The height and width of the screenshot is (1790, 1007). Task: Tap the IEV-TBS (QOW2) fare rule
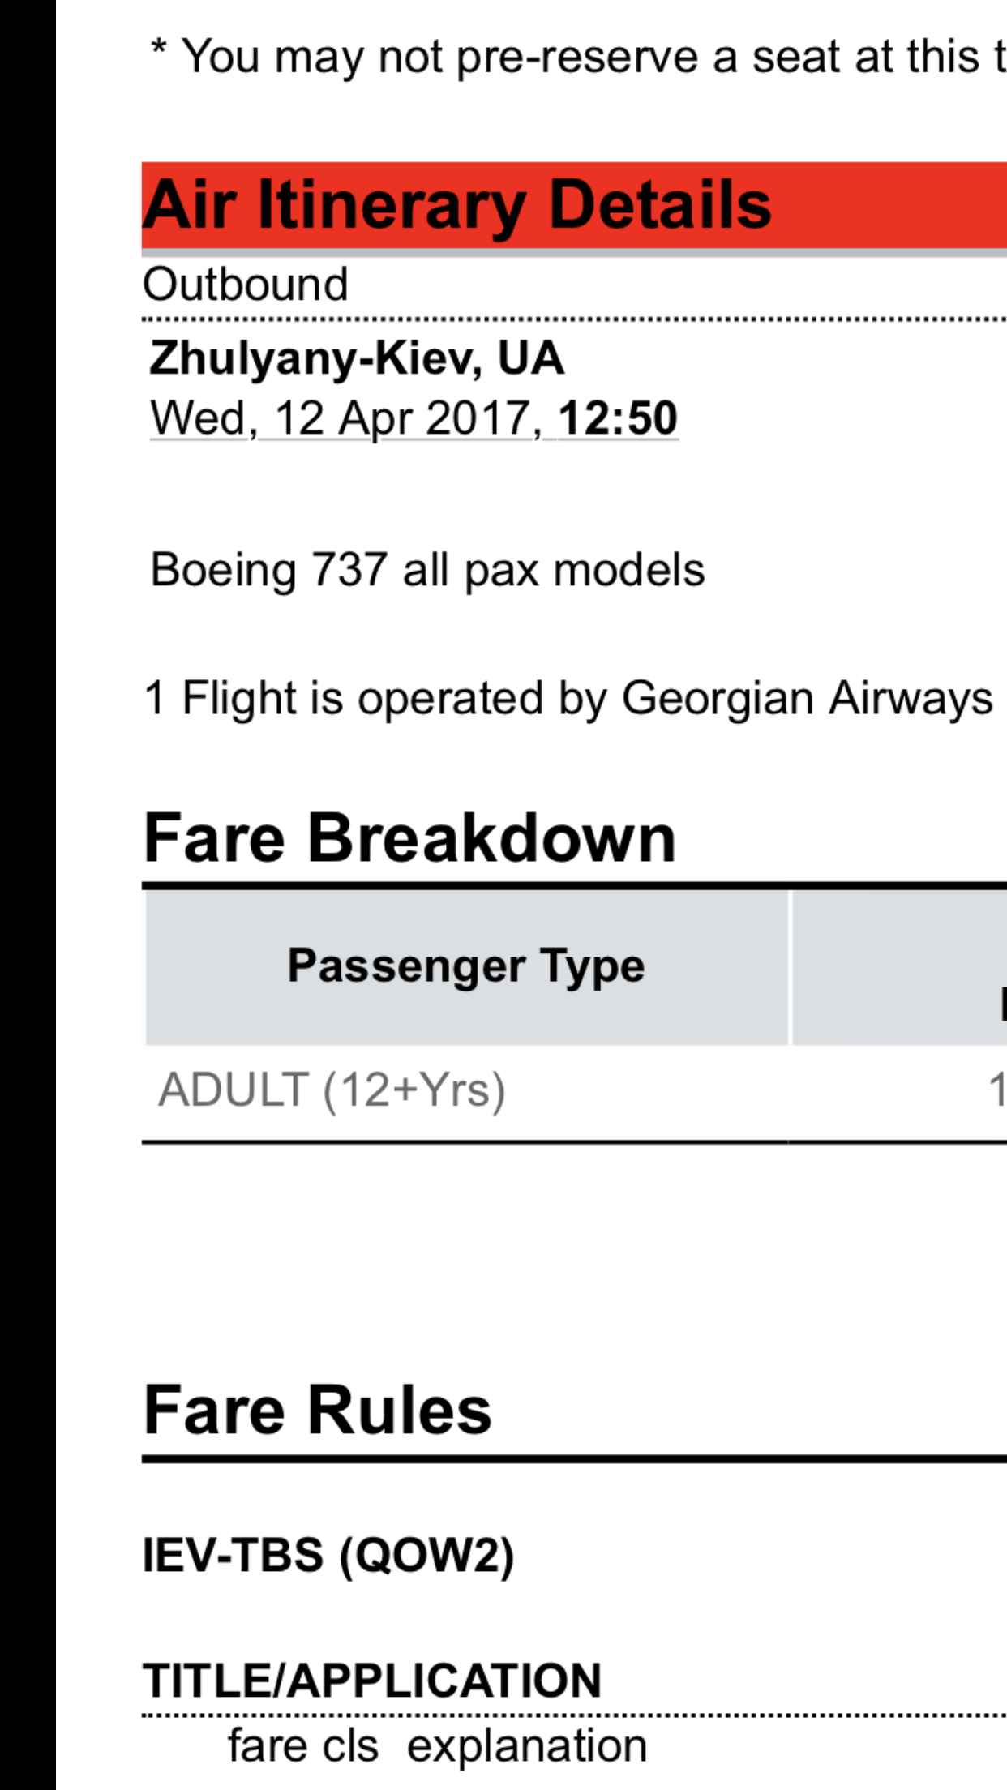pyautogui.click(x=328, y=1556)
